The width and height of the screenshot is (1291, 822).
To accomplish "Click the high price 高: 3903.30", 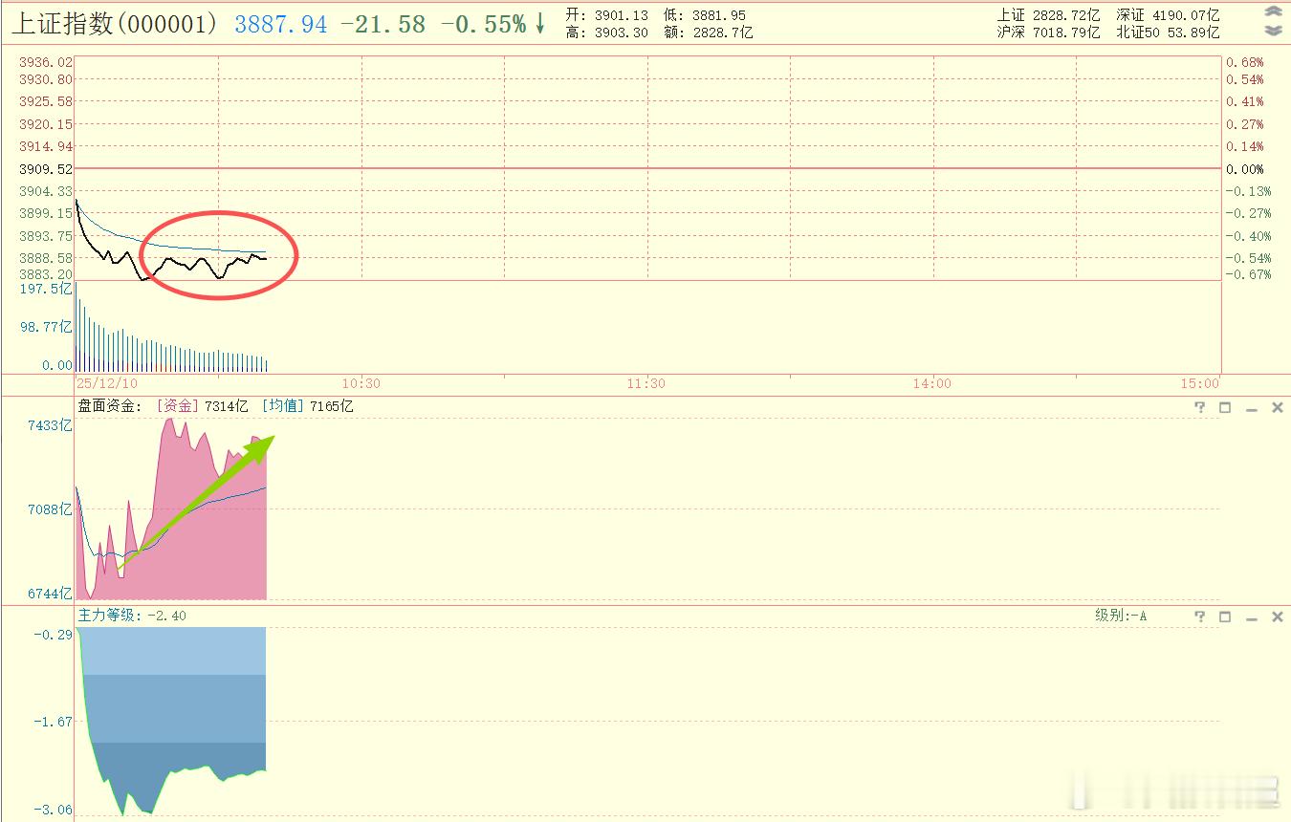I will (x=606, y=32).
